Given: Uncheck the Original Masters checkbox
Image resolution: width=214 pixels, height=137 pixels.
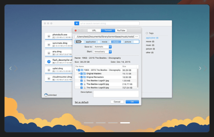Looking at the screenshot, I should [81, 74].
